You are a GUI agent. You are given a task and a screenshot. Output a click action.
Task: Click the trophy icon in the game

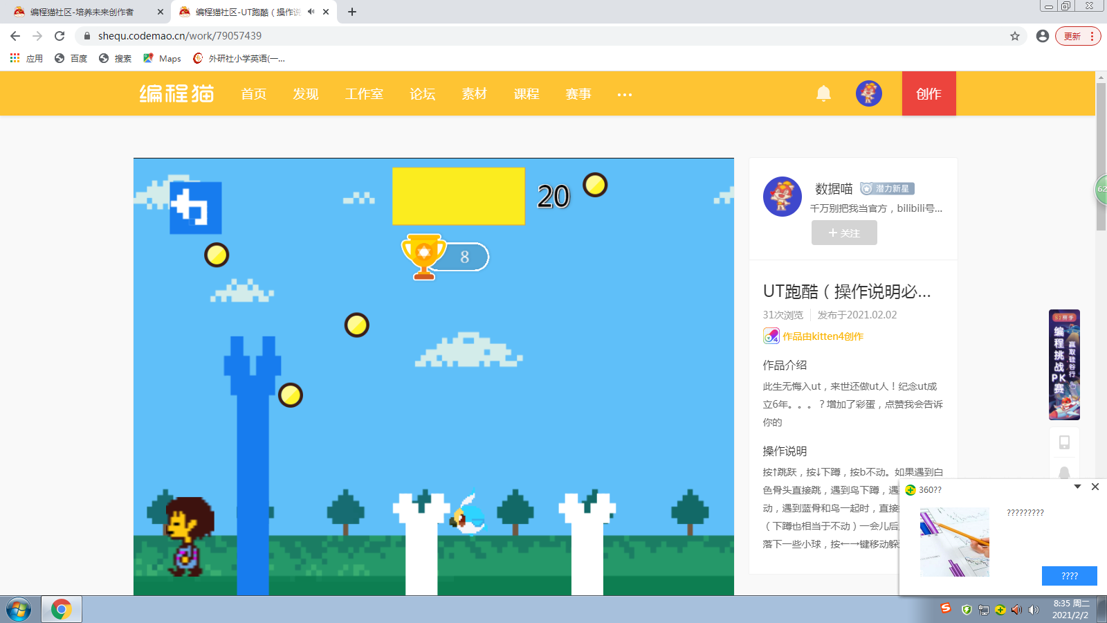point(423,256)
